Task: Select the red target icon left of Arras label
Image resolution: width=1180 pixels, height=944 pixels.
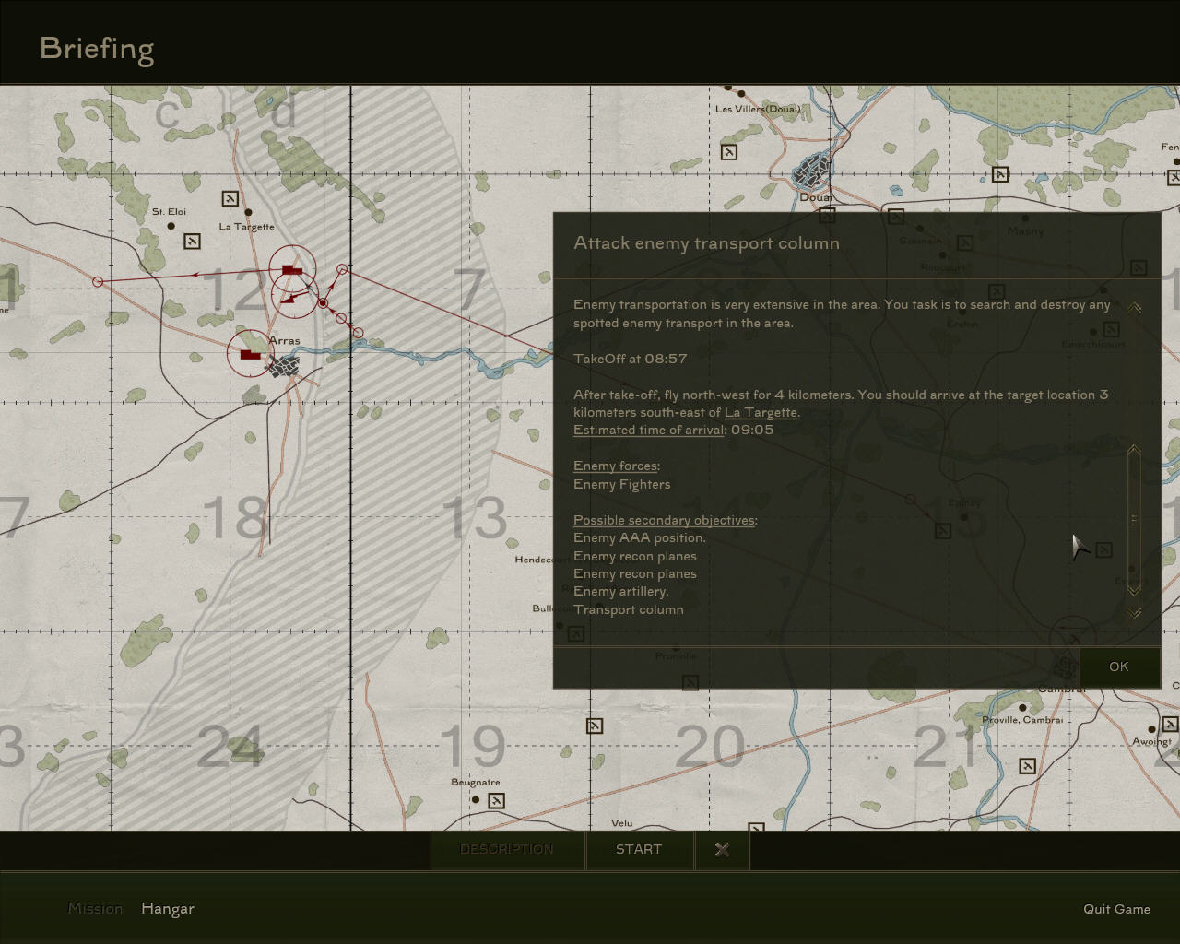Action: (x=250, y=354)
